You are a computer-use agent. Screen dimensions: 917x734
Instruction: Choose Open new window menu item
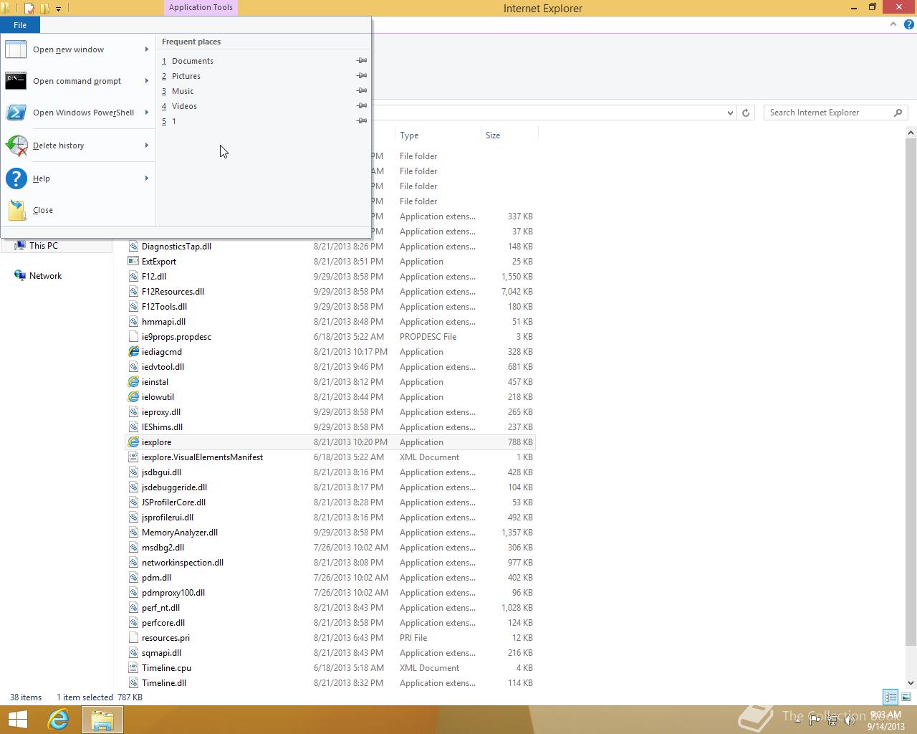(78, 49)
